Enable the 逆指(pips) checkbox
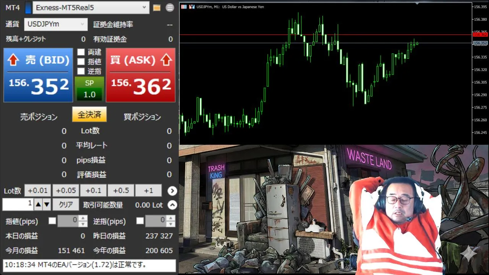This screenshot has width=489, height=275. point(140,221)
